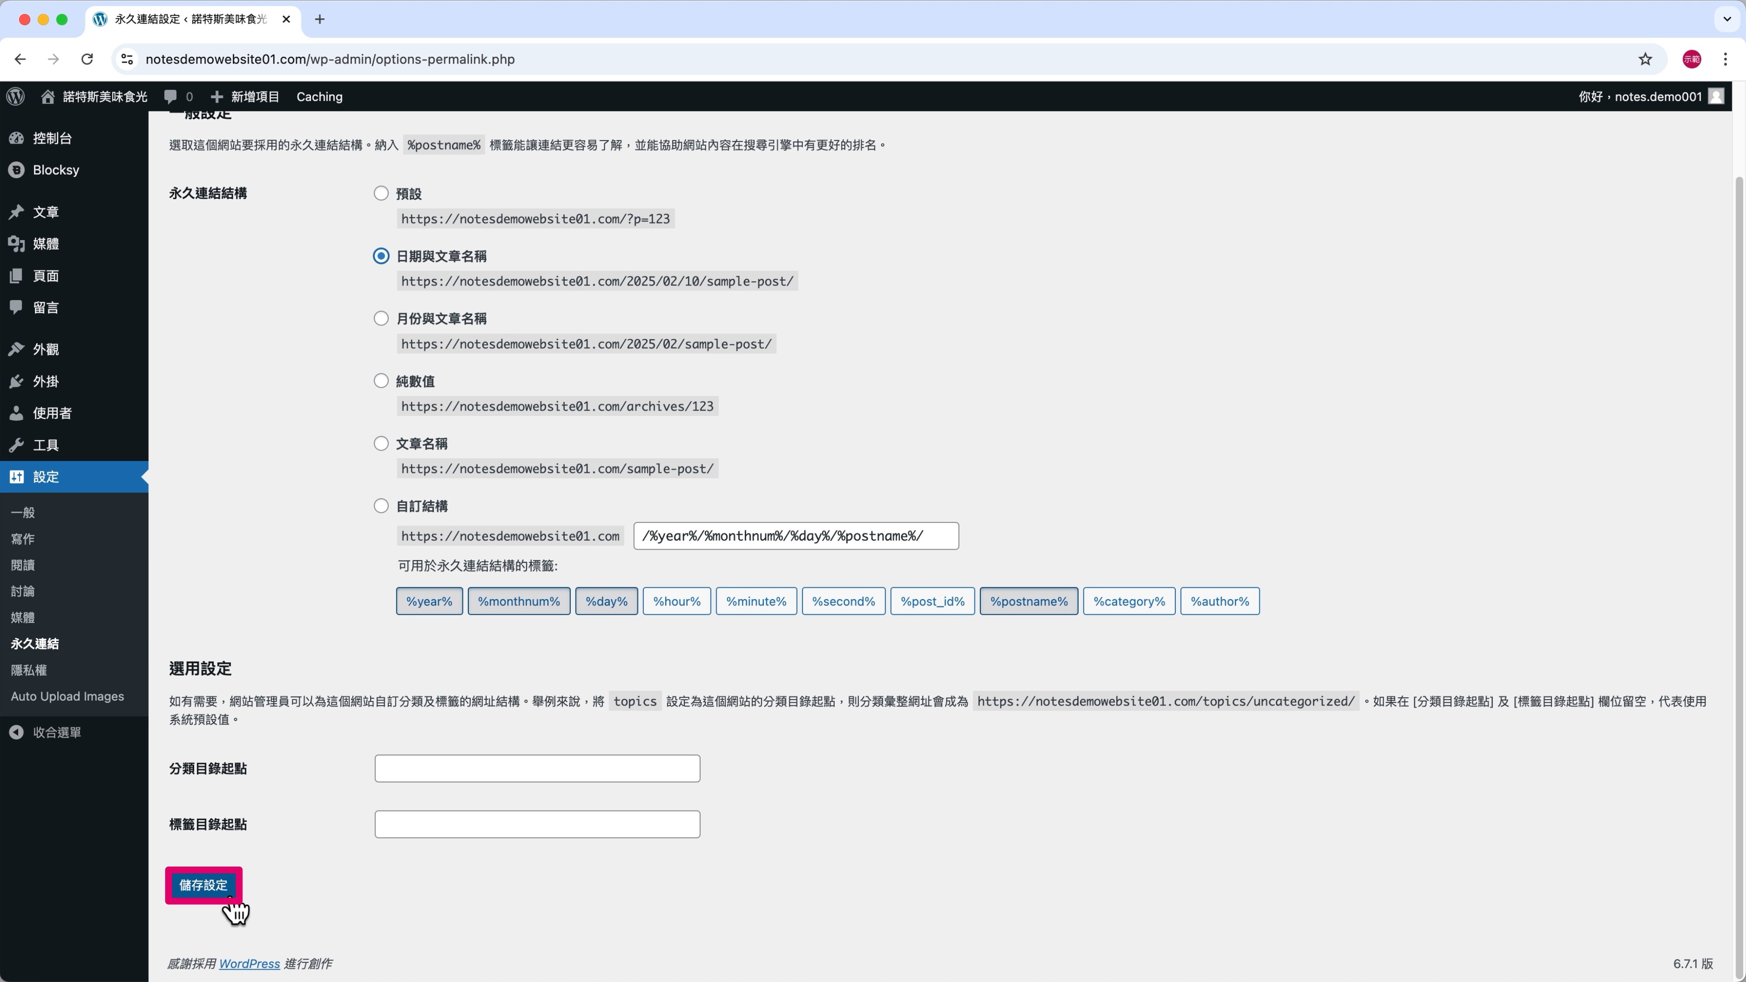This screenshot has height=982, width=1746.
Task: Follow the WordPress footer link
Action: (x=250, y=964)
